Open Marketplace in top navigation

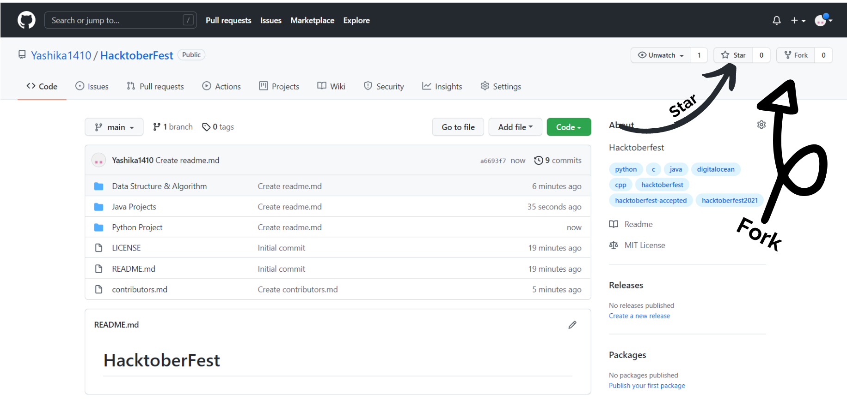click(x=313, y=20)
